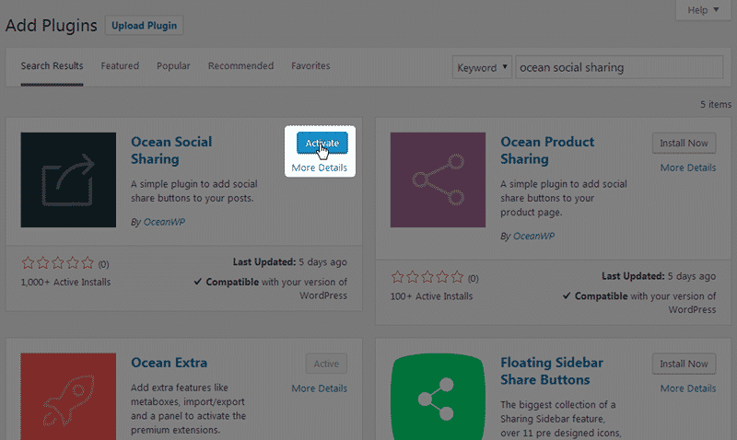
Task: Open the Ocean Extra title link
Action: pyautogui.click(x=170, y=363)
